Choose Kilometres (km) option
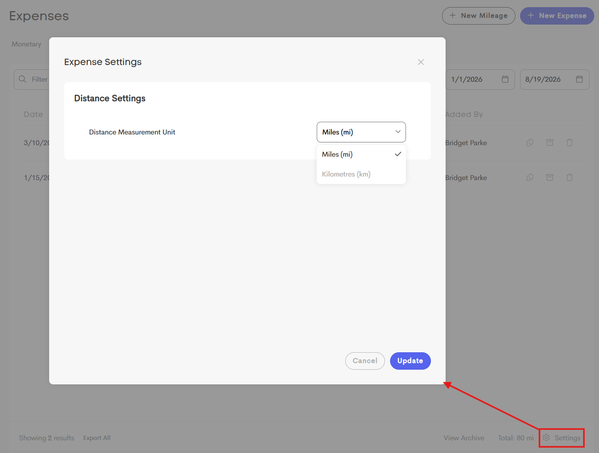This screenshot has width=599, height=453. click(361, 174)
